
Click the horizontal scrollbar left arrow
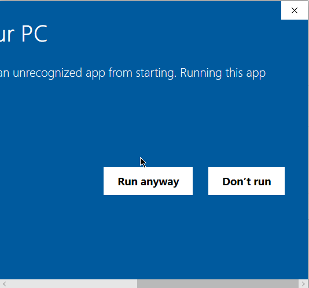pyautogui.click(x=4, y=284)
